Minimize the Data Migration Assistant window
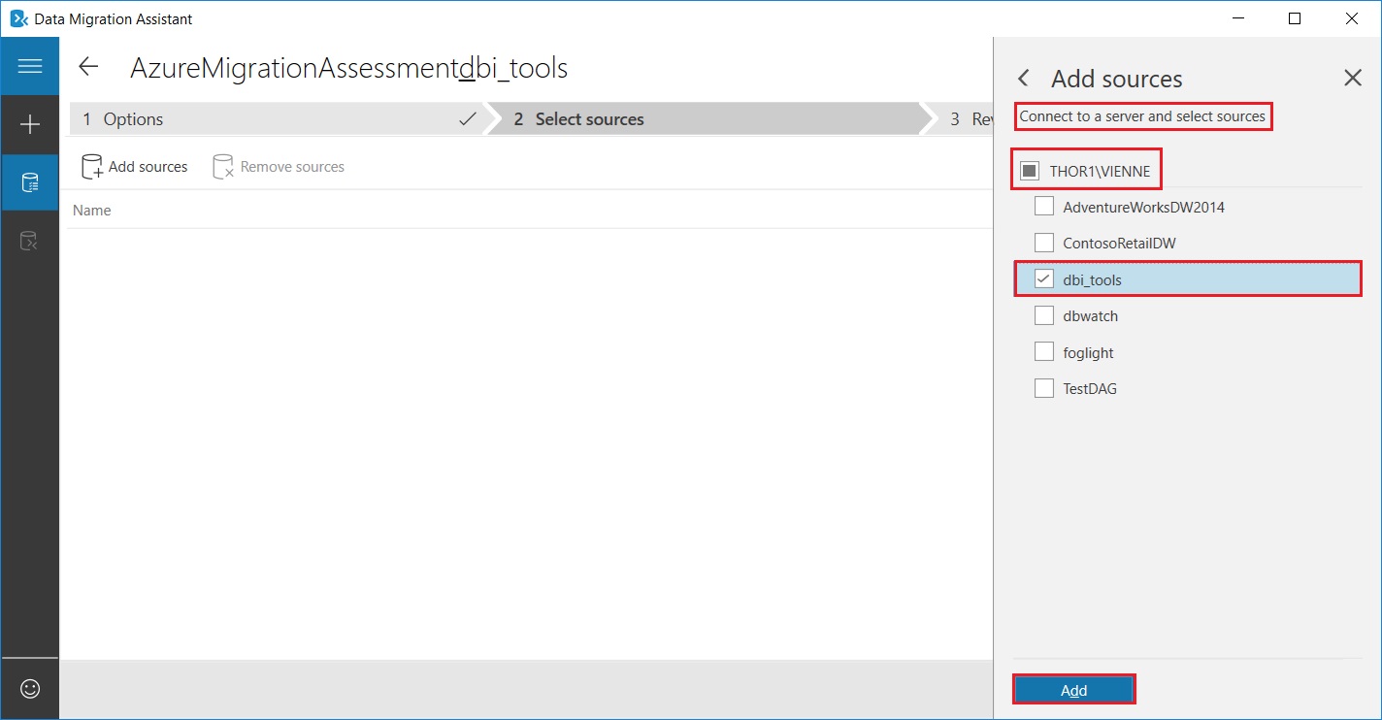The height and width of the screenshot is (720, 1382). coord(1239,18)
